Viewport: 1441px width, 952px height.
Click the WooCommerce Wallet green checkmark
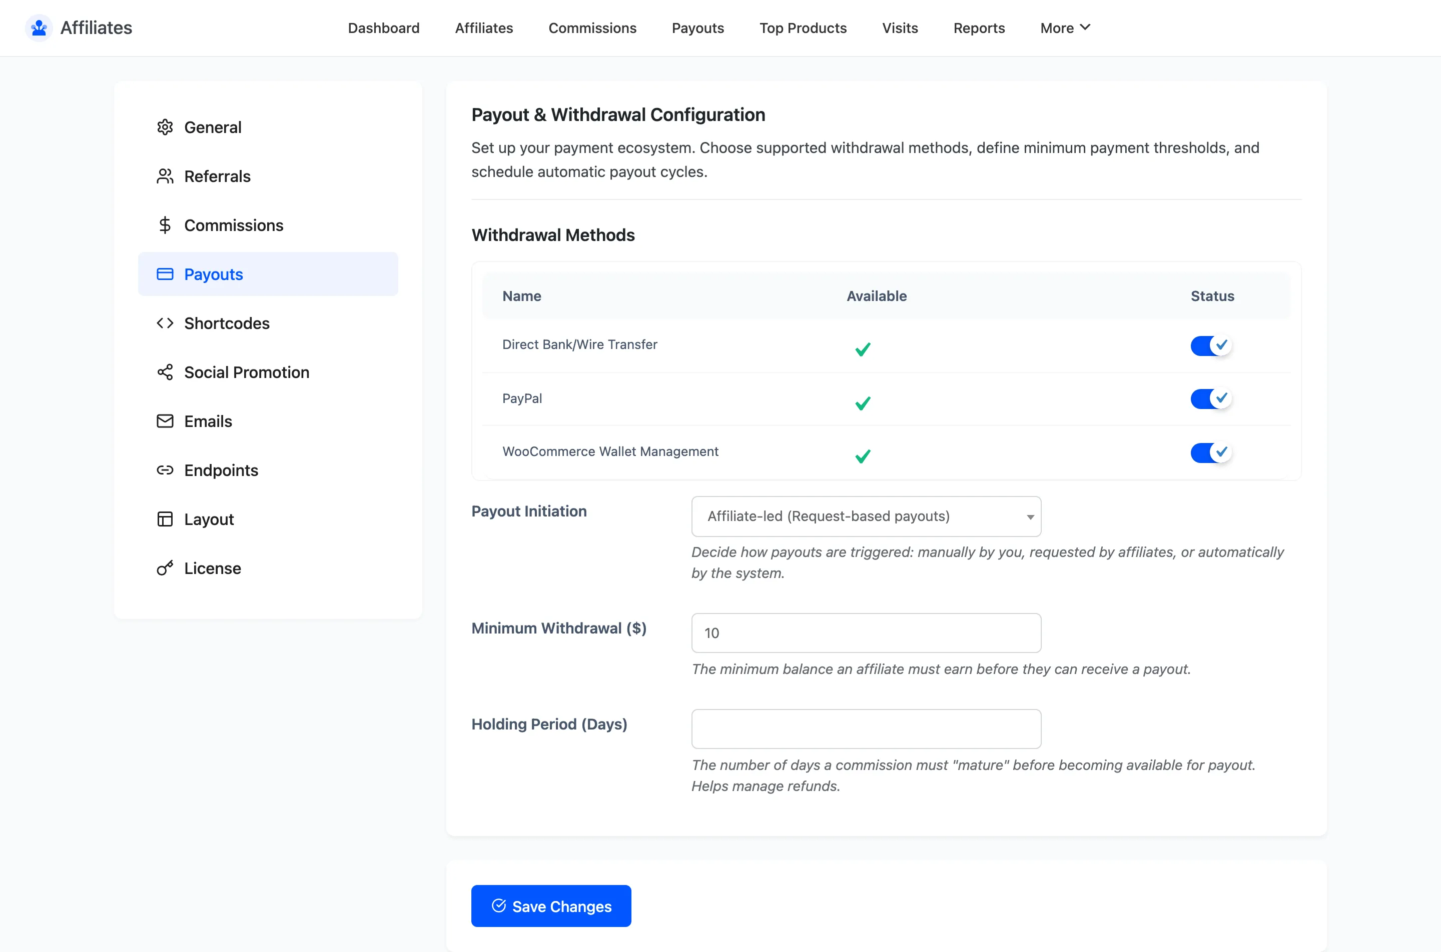click(863, 456)
